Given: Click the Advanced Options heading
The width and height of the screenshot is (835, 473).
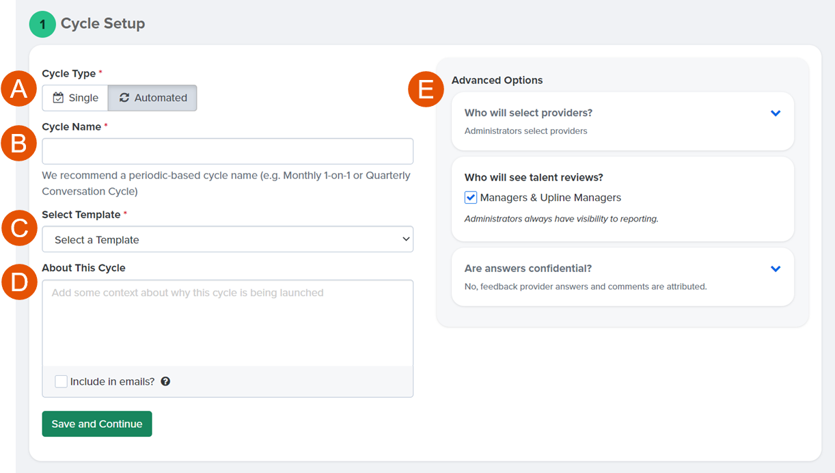Looking at the screenshot, I should click(497, 80).
